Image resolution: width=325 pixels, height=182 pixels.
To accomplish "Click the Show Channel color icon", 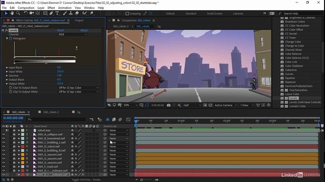I will (x=179, y=105).
